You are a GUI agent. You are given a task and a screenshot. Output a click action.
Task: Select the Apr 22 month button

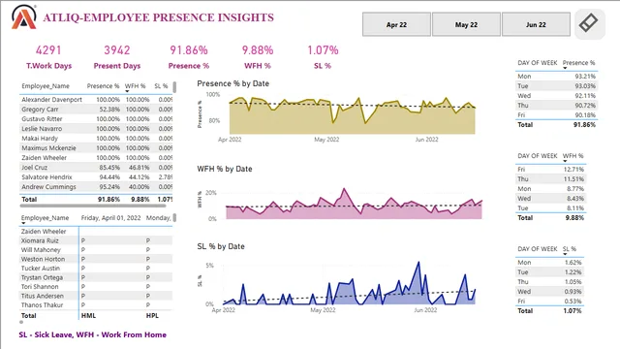[x=396, y=24]
